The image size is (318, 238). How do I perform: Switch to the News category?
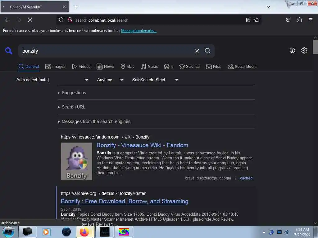105,67
